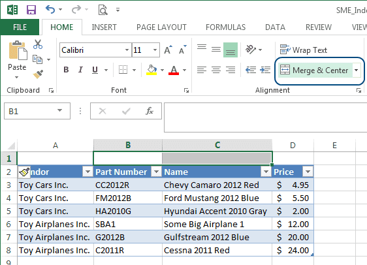The image size is (367, 265).
Task: Toggle Italic formatting
Action: click(80, 70)
